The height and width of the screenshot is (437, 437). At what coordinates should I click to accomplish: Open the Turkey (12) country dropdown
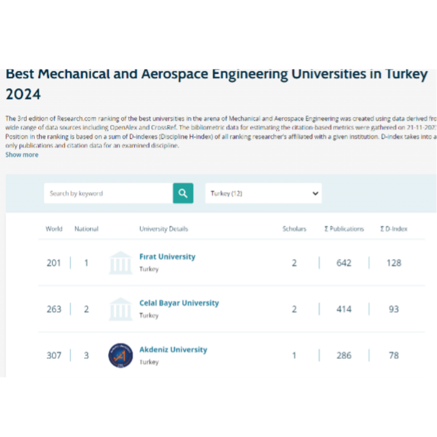(x=263, y=193)
